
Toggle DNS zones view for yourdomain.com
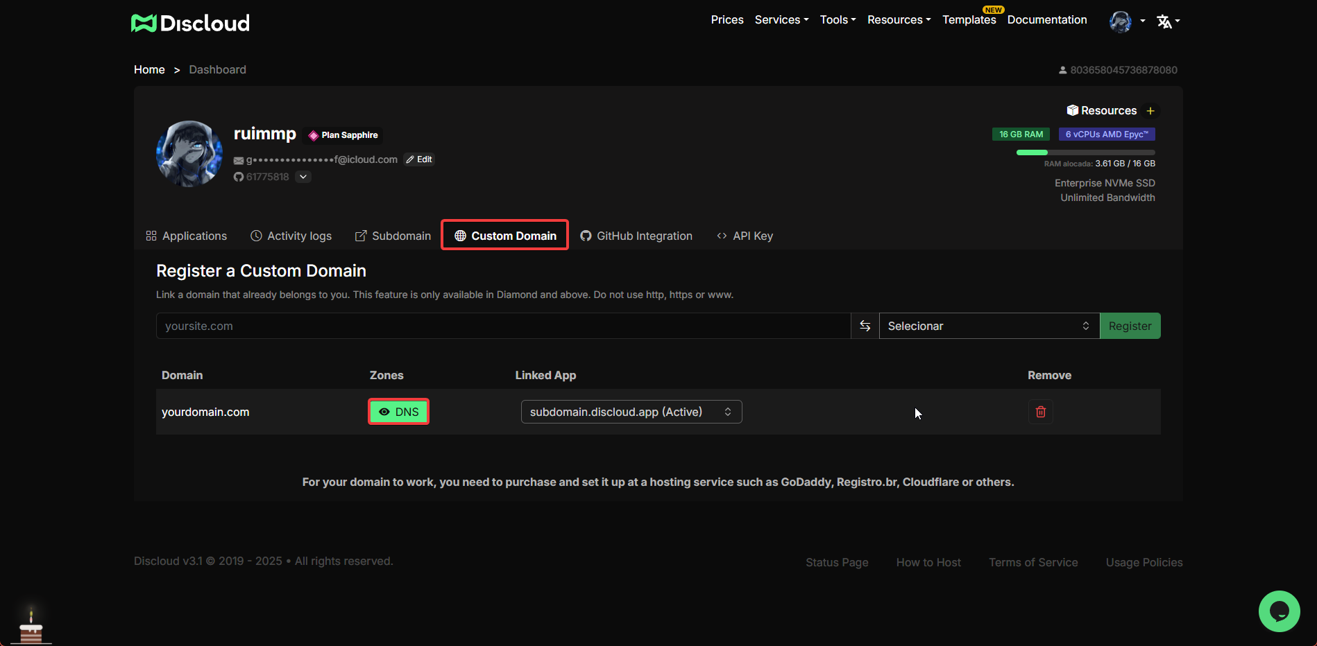coord(398,412)
